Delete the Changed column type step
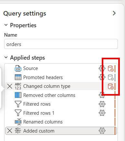The height and width of the screenshot is (141, 125). (x=10, y=86)
